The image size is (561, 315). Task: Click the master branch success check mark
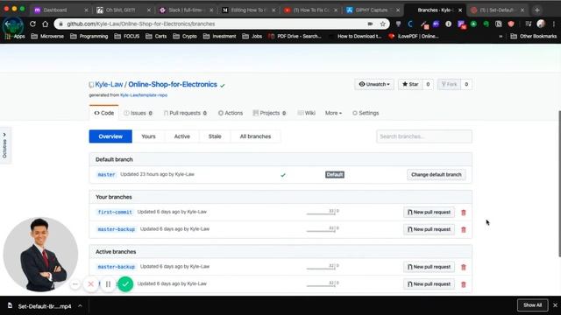[x=283, y=175]
